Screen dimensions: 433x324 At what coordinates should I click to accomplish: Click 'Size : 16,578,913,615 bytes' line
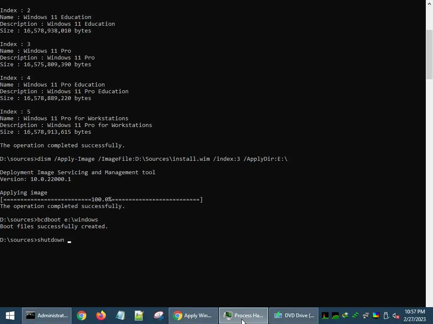coord(46,132)
